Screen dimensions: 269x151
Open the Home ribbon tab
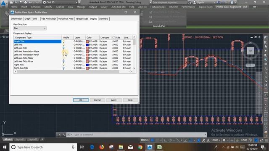[x=14, y=7]
